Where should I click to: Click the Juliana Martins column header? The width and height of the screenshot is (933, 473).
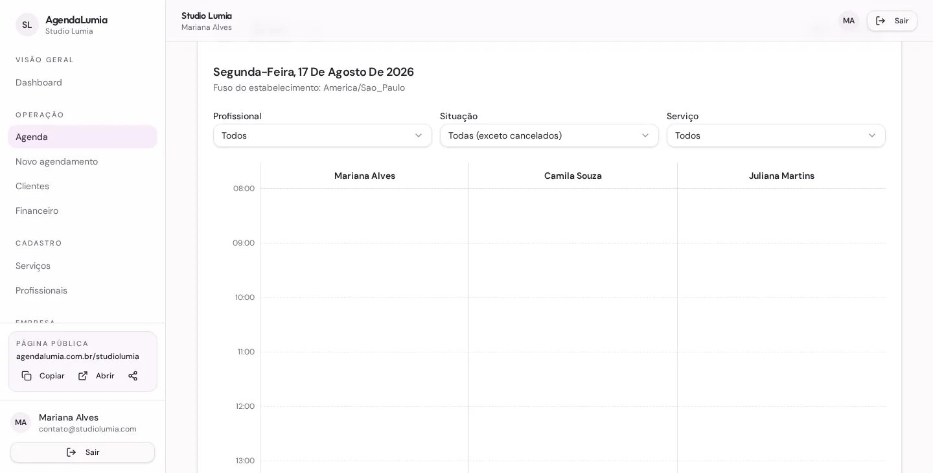click(x=781, y=176)
